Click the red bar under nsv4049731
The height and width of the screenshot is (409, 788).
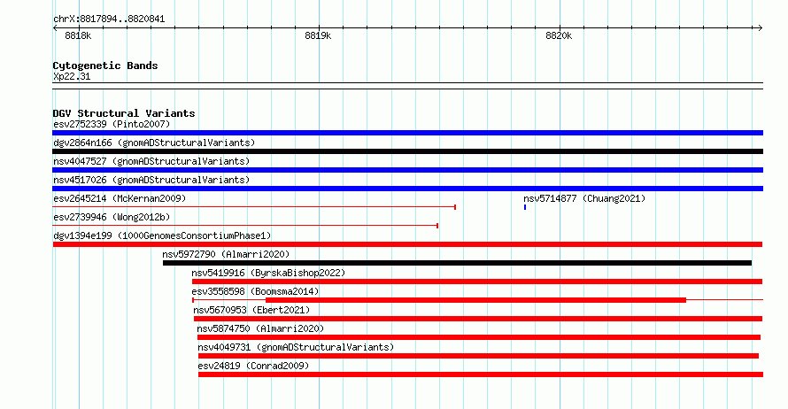(478, 356)
